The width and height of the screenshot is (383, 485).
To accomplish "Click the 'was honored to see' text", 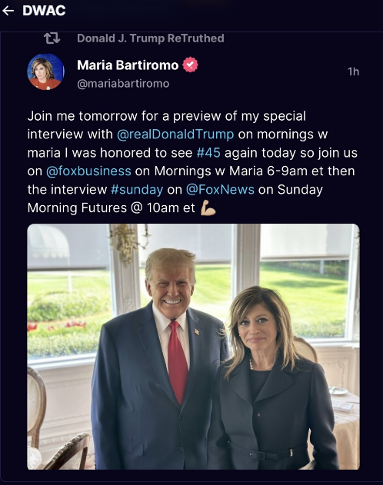I will [132, 153].
